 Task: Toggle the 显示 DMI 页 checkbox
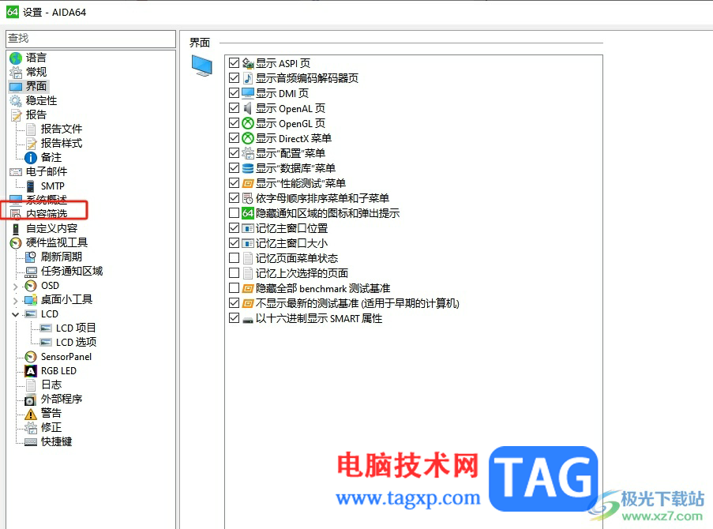[x=235, y=93]
